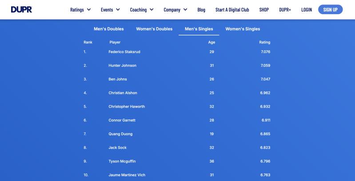This screenshot has width=355, height=181.
Task: Select player Hunter Johnson
Action: pyautogui.click(x=122, y=65)
